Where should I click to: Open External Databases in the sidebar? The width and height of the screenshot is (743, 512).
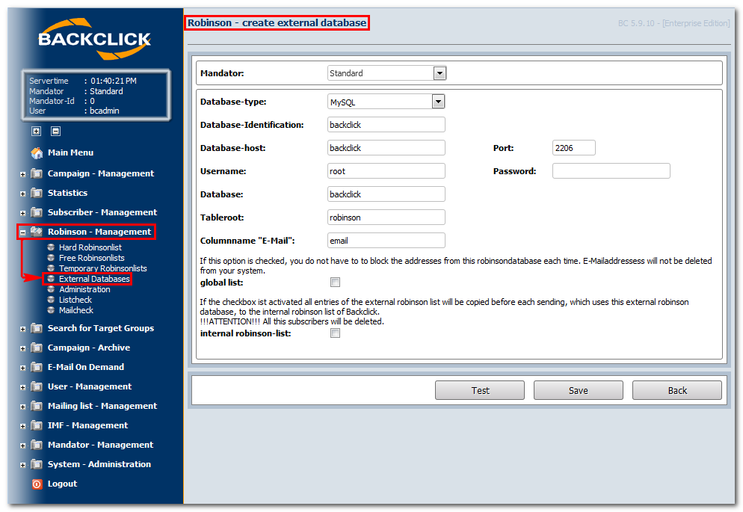pos(94,279)
